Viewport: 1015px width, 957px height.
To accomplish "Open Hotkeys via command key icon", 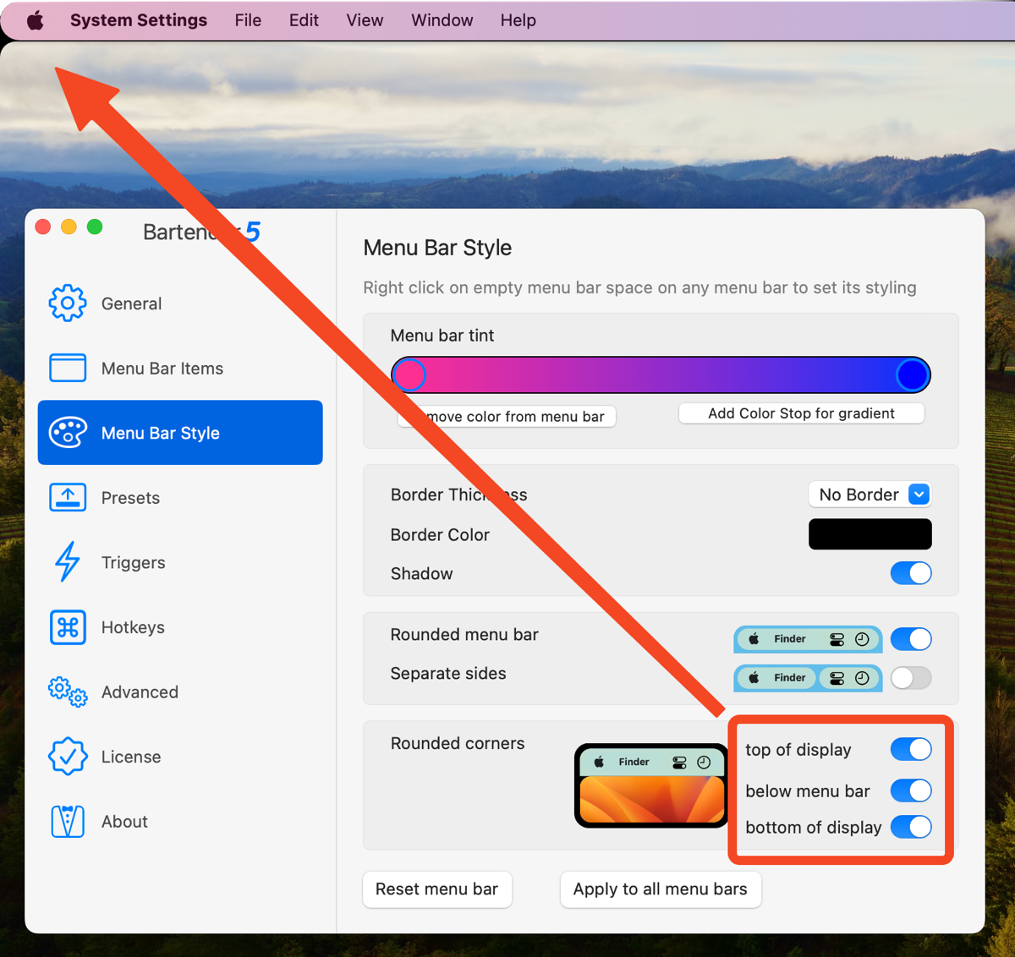I will (x=68, y=627).
